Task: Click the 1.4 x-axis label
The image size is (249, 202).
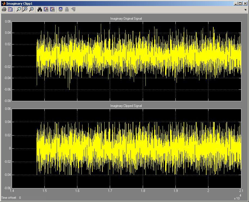Action: click(12, 191)
